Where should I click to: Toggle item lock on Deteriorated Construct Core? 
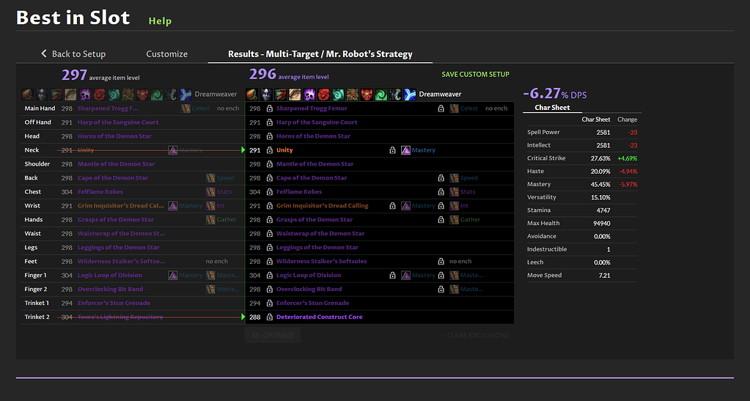(270, 317)
